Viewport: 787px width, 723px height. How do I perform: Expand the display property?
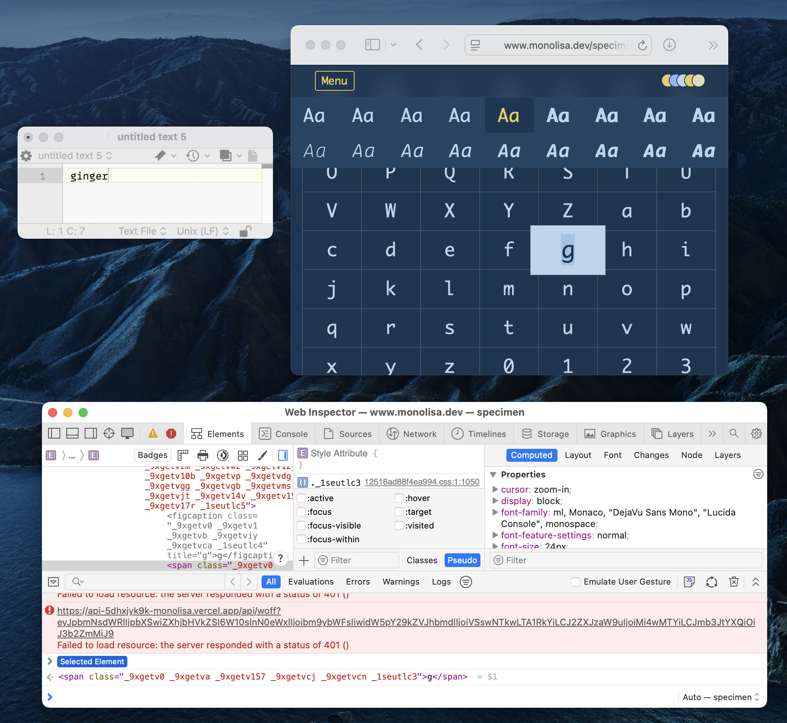coord(495,500)
